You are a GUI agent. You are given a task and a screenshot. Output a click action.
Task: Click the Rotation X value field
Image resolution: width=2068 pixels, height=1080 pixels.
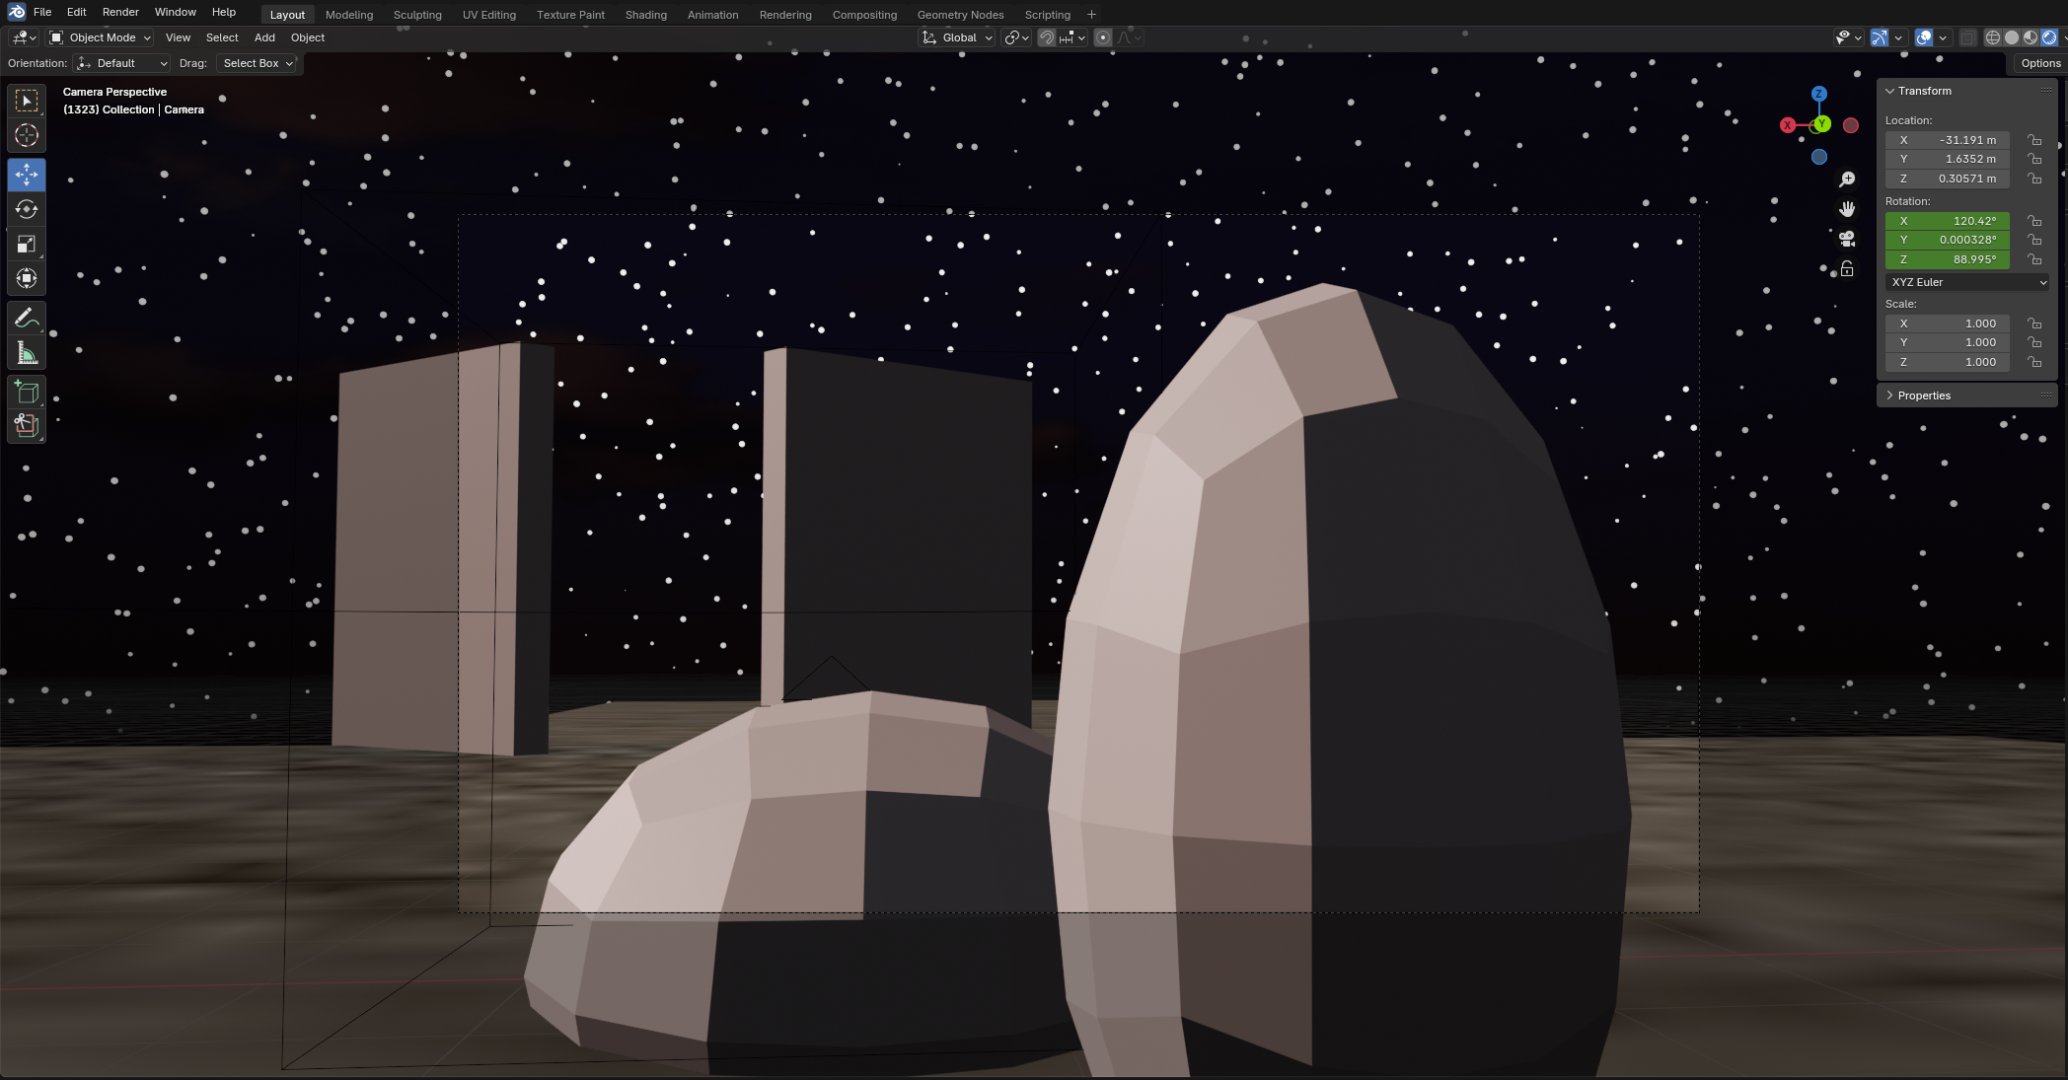(1947, 221)
